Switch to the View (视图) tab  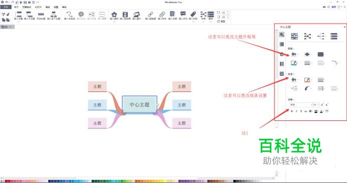[56, 7]
